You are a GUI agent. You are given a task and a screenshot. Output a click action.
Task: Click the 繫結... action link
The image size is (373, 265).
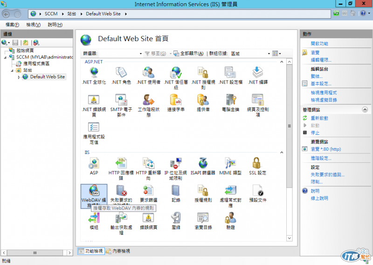pyautogui.click(x=317, y=77)
